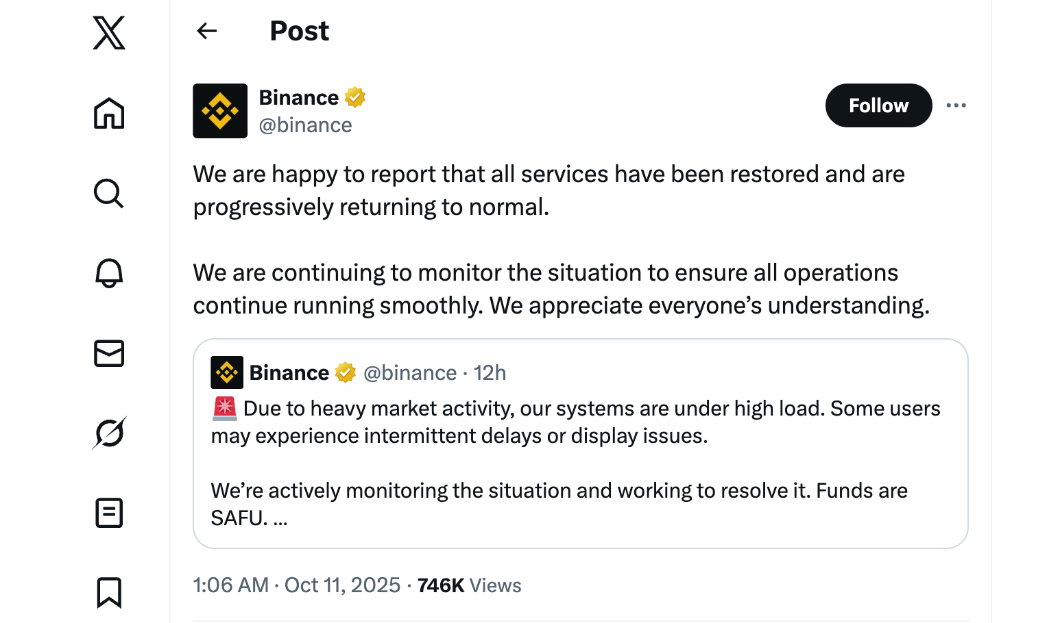The width and height of the screenshot is (1060, 623).
Task: Open the post's three-dot more menu
Action: click(956, 105)
